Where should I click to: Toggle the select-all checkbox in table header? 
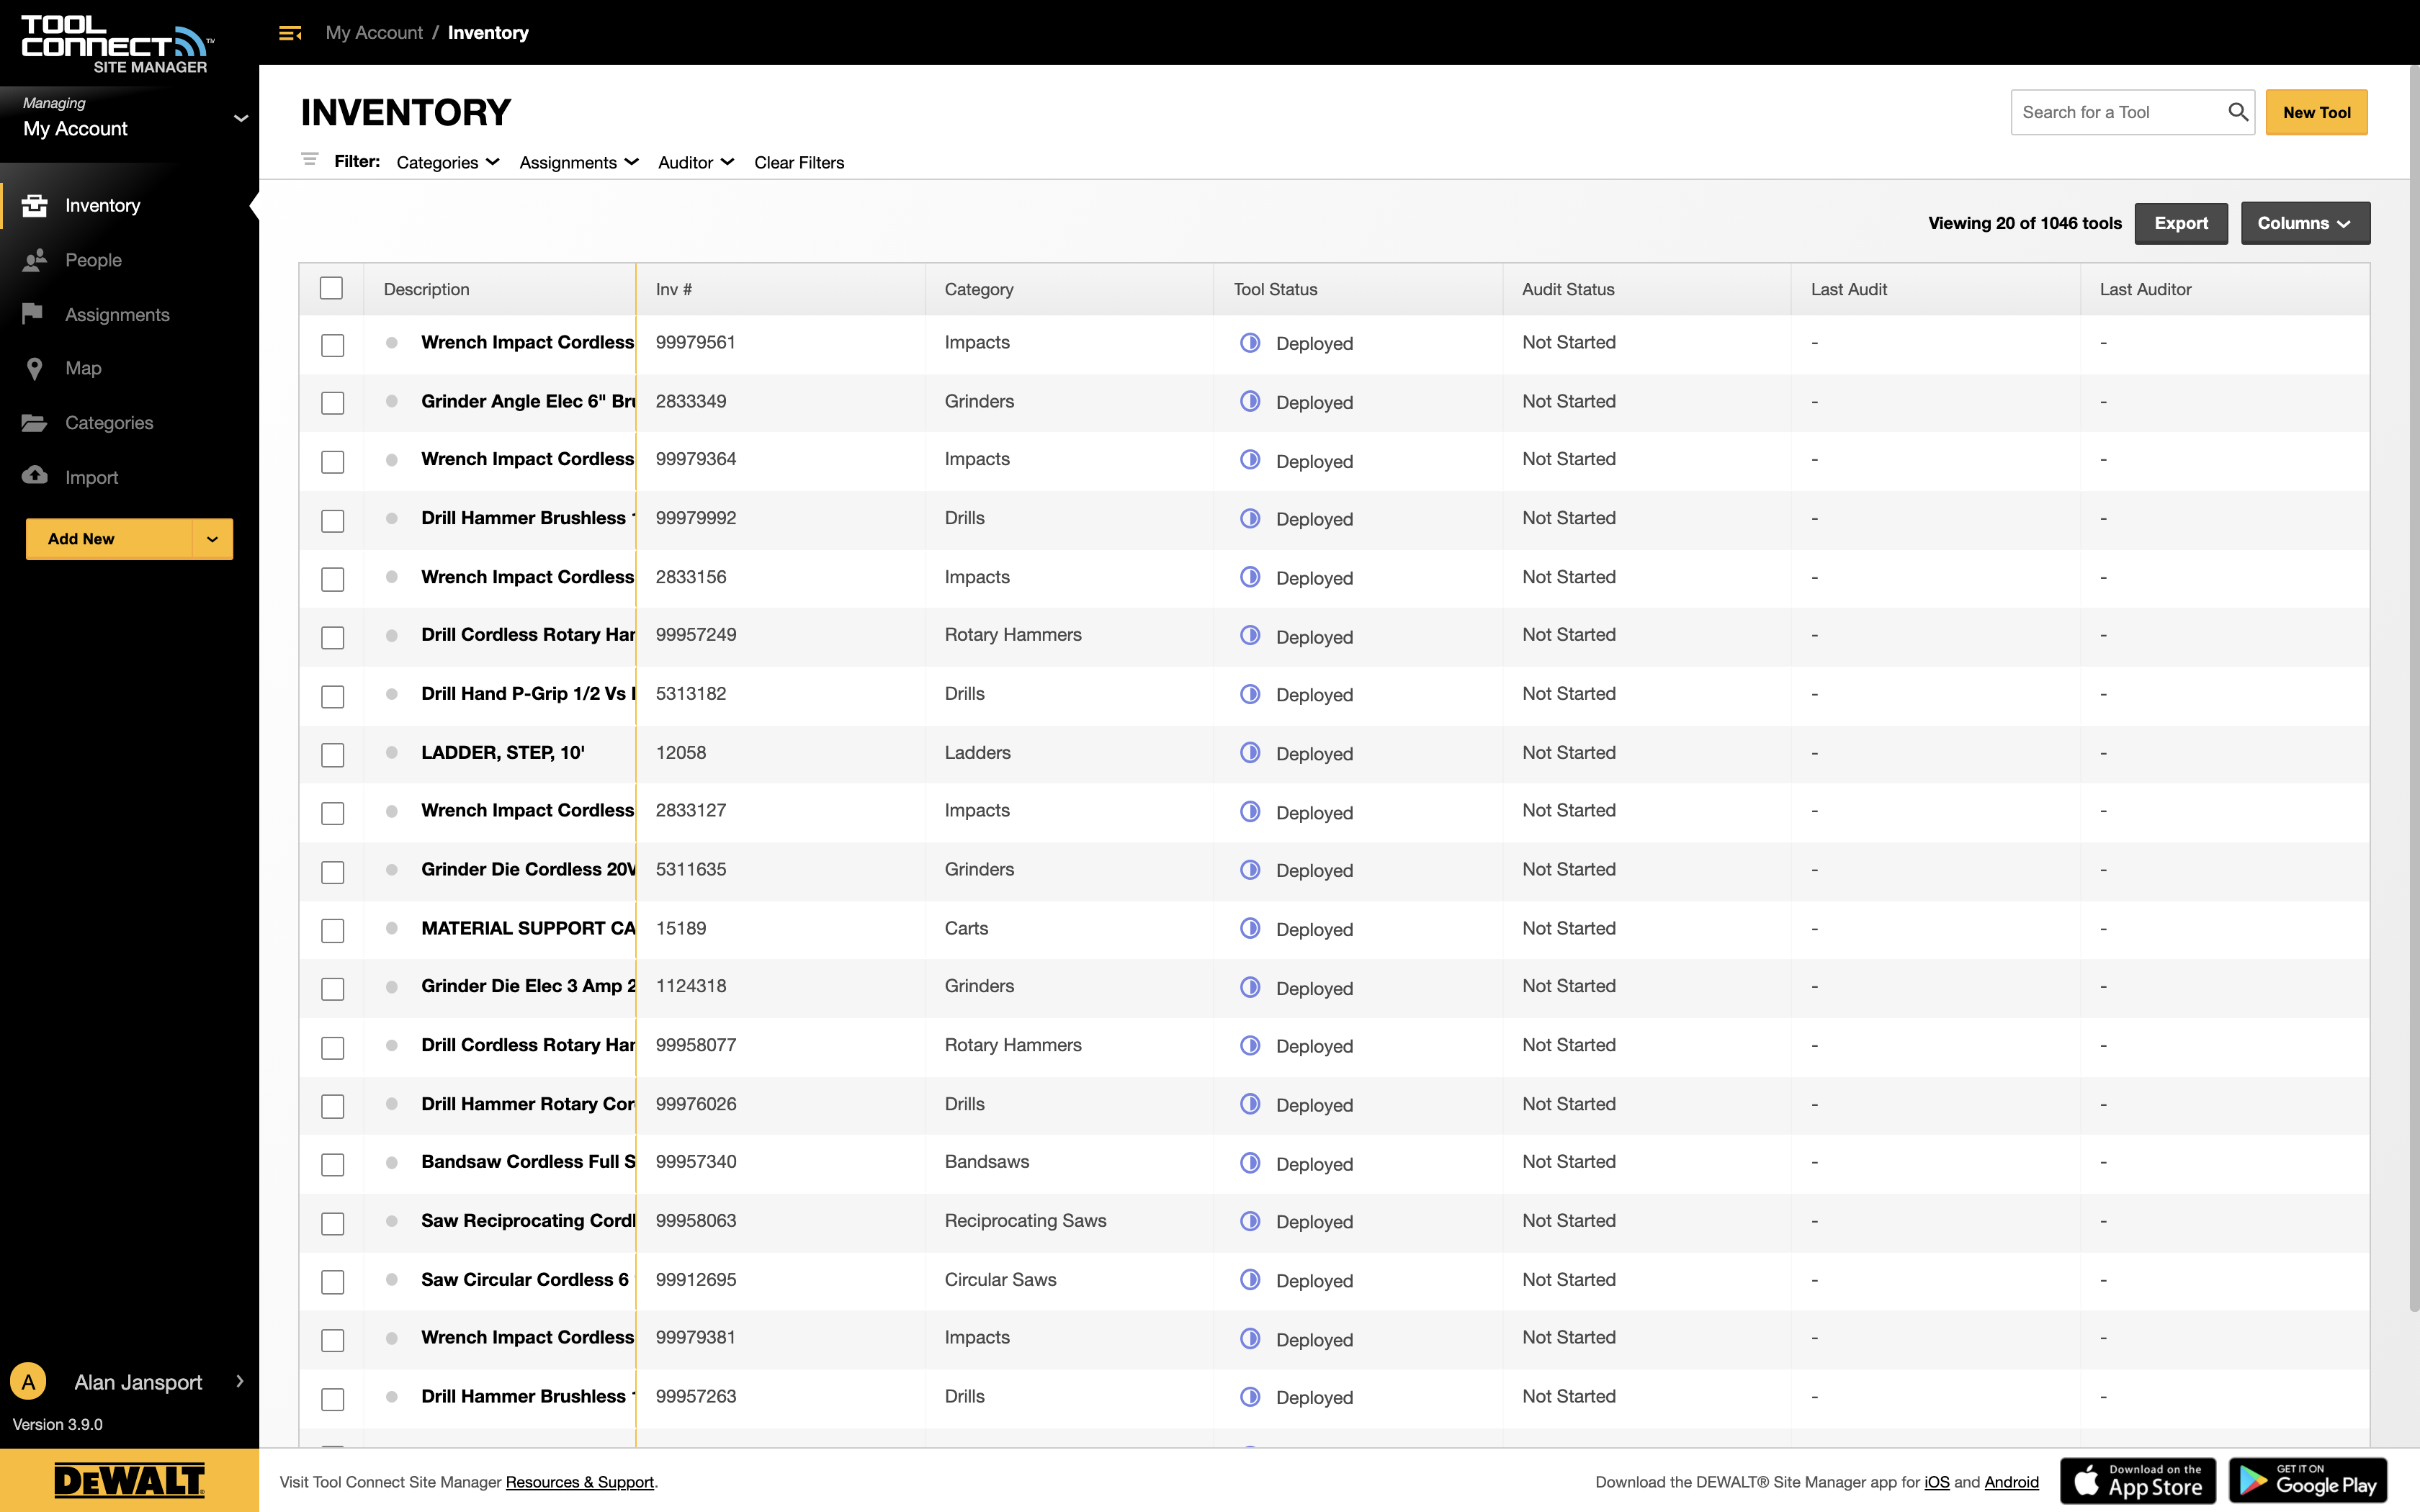coord(331,289)
